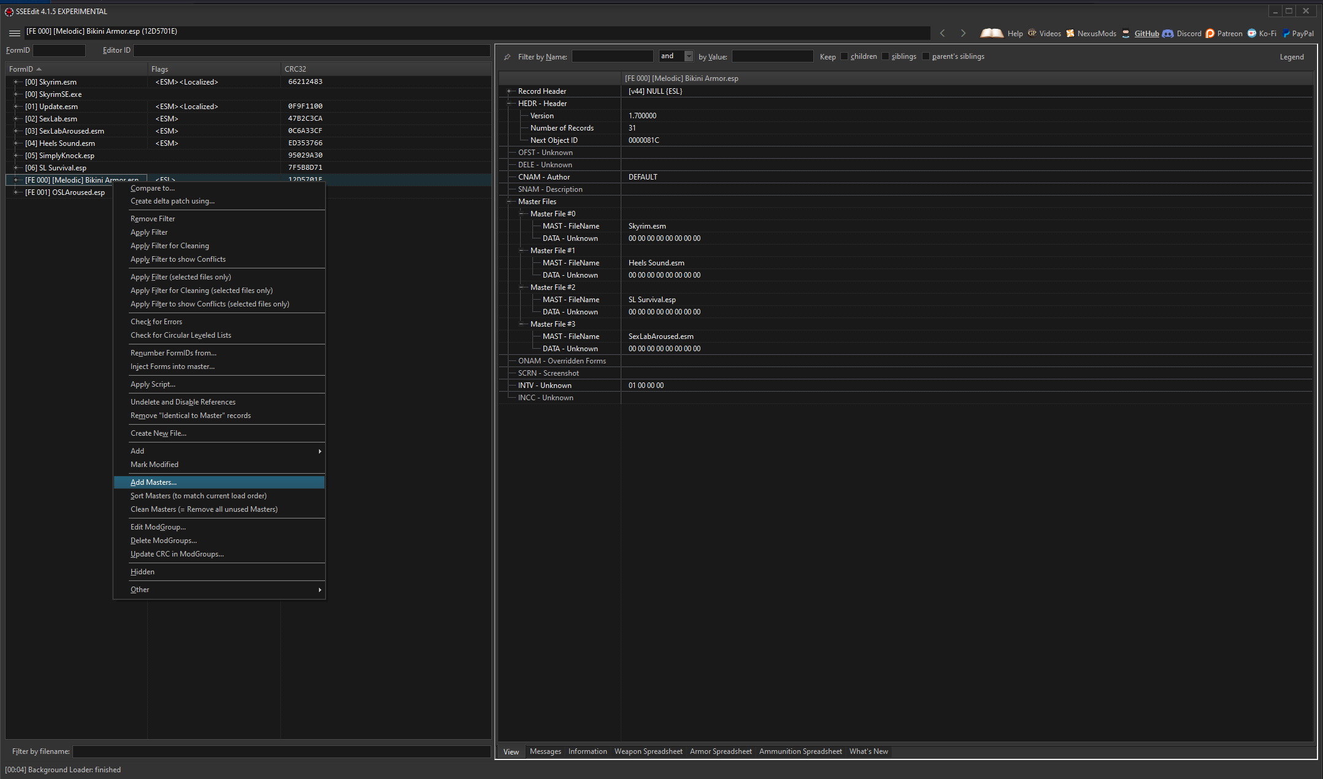The width and height of the screenshot is (1323, 779).
Task: Choose Edit ModGroup... menu entry
Action: point(219,527)
